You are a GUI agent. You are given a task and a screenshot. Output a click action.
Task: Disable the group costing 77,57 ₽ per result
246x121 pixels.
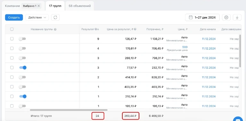point(23,68)
